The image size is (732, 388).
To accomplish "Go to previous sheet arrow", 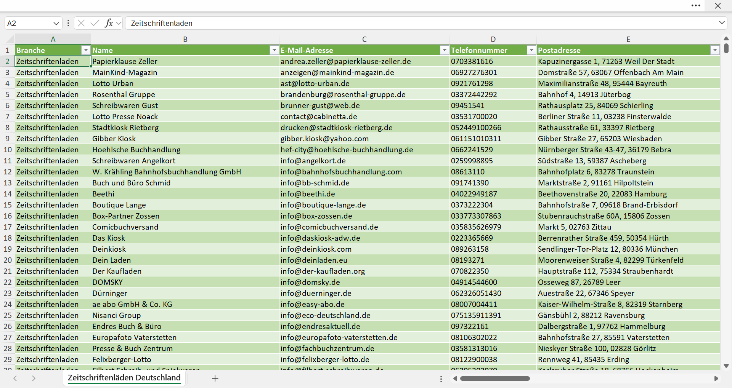I will (15, 378).
